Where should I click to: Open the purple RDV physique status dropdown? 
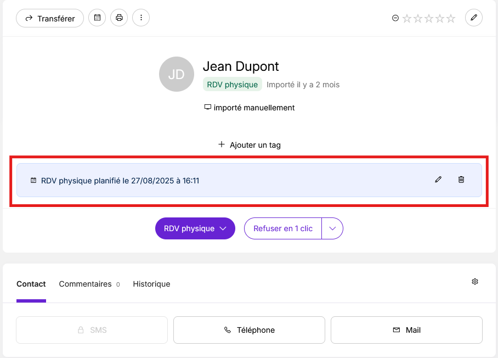click(x=195, y=228)
